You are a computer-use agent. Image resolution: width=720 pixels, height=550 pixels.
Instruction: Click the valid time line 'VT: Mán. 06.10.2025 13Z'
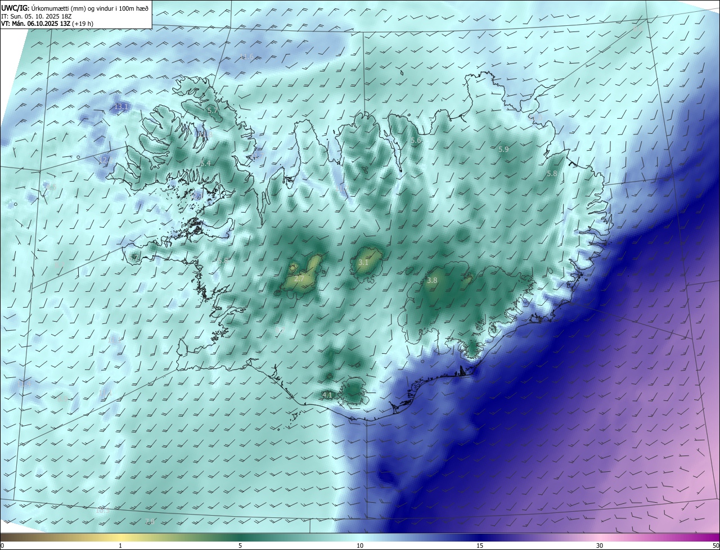pyautogui.click(x=35, y=24)
